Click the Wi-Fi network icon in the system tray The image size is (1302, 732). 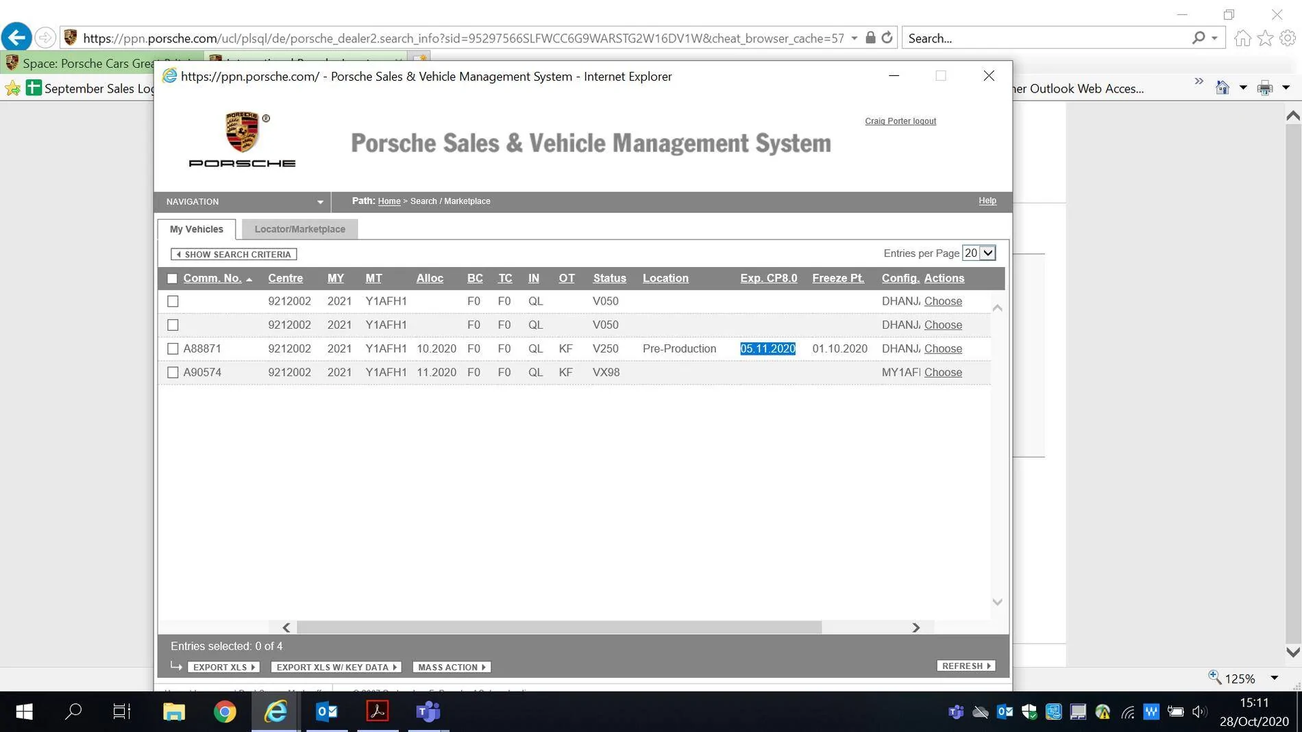tap(1127, 712)
